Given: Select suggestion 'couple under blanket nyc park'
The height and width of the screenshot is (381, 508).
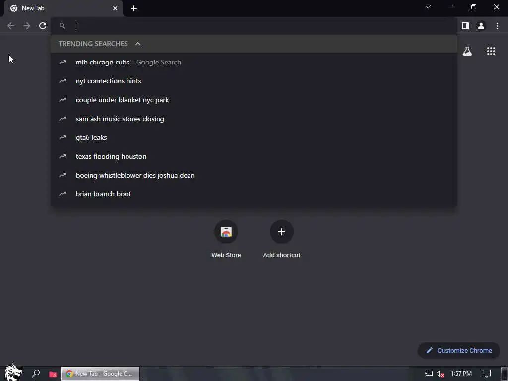Looking at the screenshot, I should 254,100.
